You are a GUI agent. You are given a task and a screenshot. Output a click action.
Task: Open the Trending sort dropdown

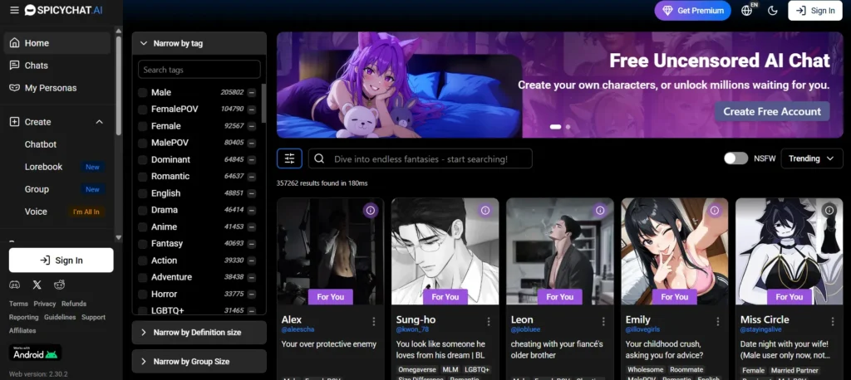click(x=812, y=158)
